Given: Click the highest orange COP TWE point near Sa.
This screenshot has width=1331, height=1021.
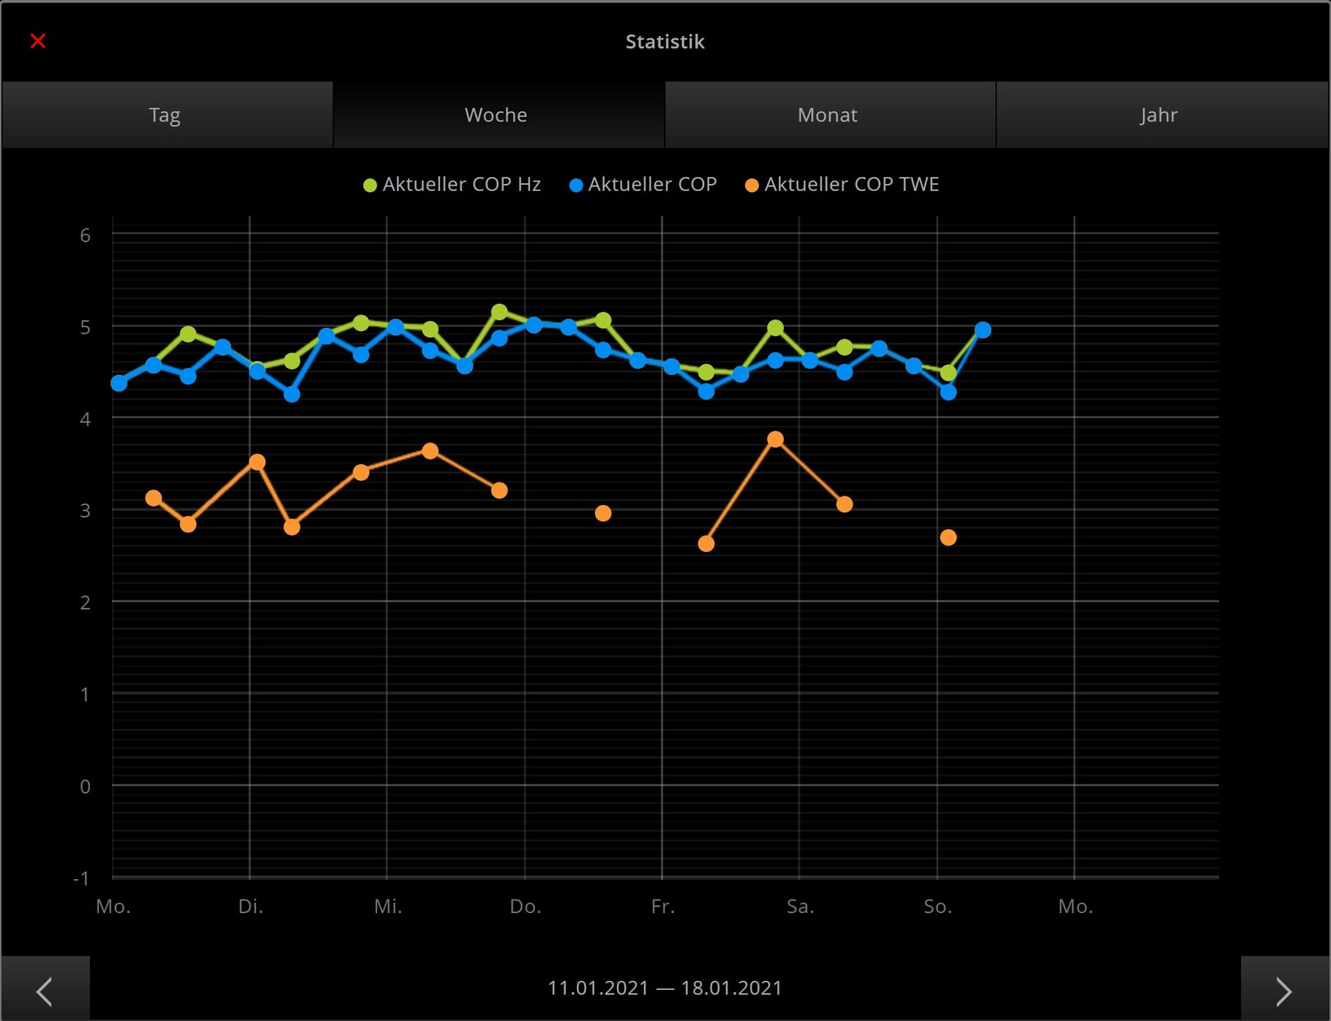Looking at the screenshot, I should 775,440.
